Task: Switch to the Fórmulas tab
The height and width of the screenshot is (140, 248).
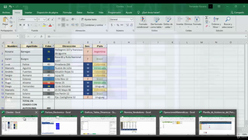Action: point(67,12)
